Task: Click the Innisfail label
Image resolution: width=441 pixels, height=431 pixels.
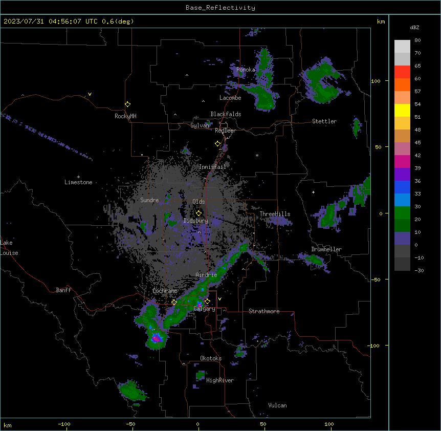Action: pos(212,167)
